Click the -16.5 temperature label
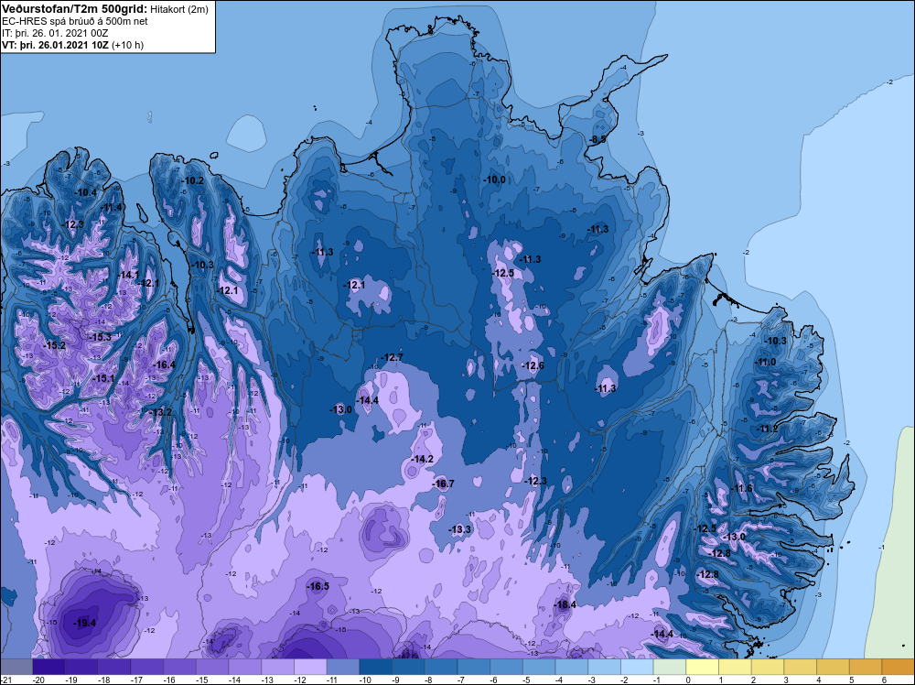This screenshot has width=915, height=685. 318,586
